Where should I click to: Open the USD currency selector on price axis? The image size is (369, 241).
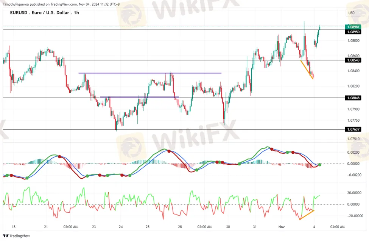click(x=351, y=13)
